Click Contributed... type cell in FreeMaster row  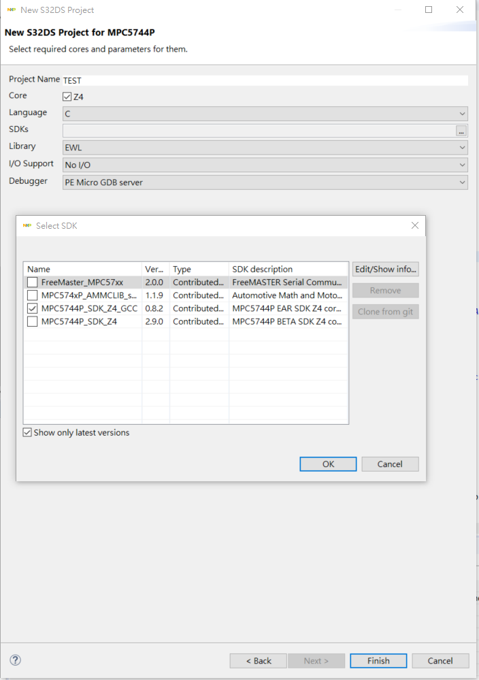(x=198, y=282)
